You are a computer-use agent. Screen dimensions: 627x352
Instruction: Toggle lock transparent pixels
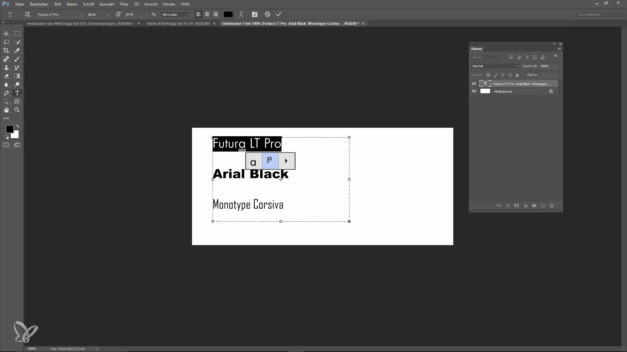(488, 75)
